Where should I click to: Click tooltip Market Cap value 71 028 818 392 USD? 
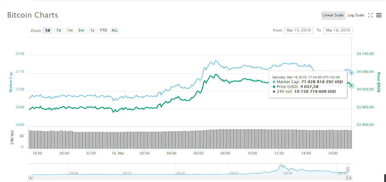(322, 82)
